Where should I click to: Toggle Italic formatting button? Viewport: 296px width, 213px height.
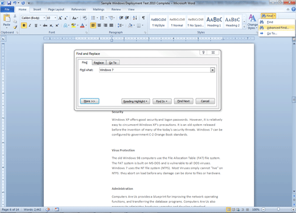click(x=30, y=25)
